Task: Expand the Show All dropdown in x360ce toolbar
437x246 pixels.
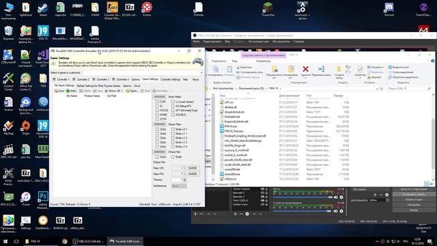Action: pyautogui.click(x=122, y=91)
